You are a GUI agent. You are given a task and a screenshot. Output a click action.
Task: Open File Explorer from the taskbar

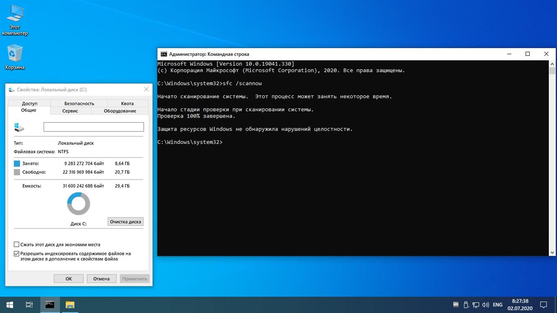[69, 304]
